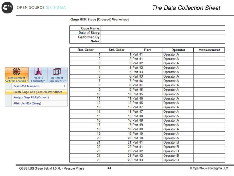Click Operator A cell in run order 2
234x176 pixels.
pos(178,59)
